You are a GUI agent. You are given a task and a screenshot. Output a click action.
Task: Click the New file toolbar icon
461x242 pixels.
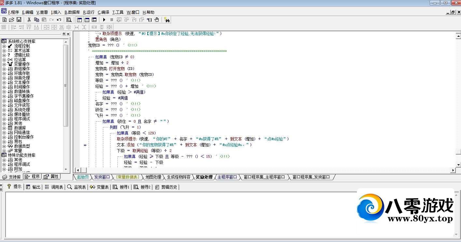coord(5,20)
